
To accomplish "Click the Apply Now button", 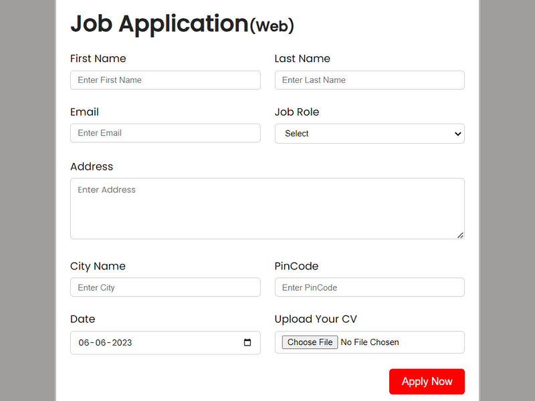I will tap(427, 381).
